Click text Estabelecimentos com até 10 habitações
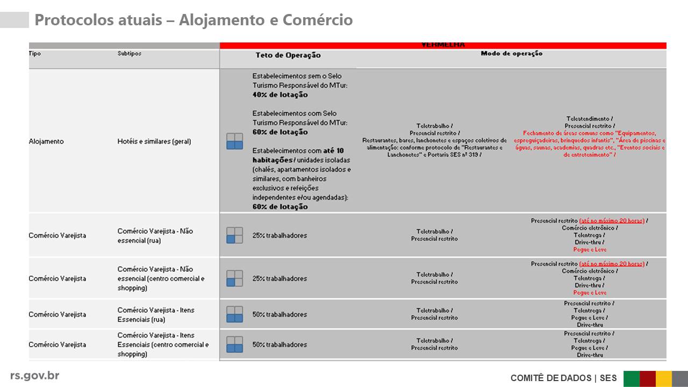Screen dimensions: 688x387 pos(298,155)
